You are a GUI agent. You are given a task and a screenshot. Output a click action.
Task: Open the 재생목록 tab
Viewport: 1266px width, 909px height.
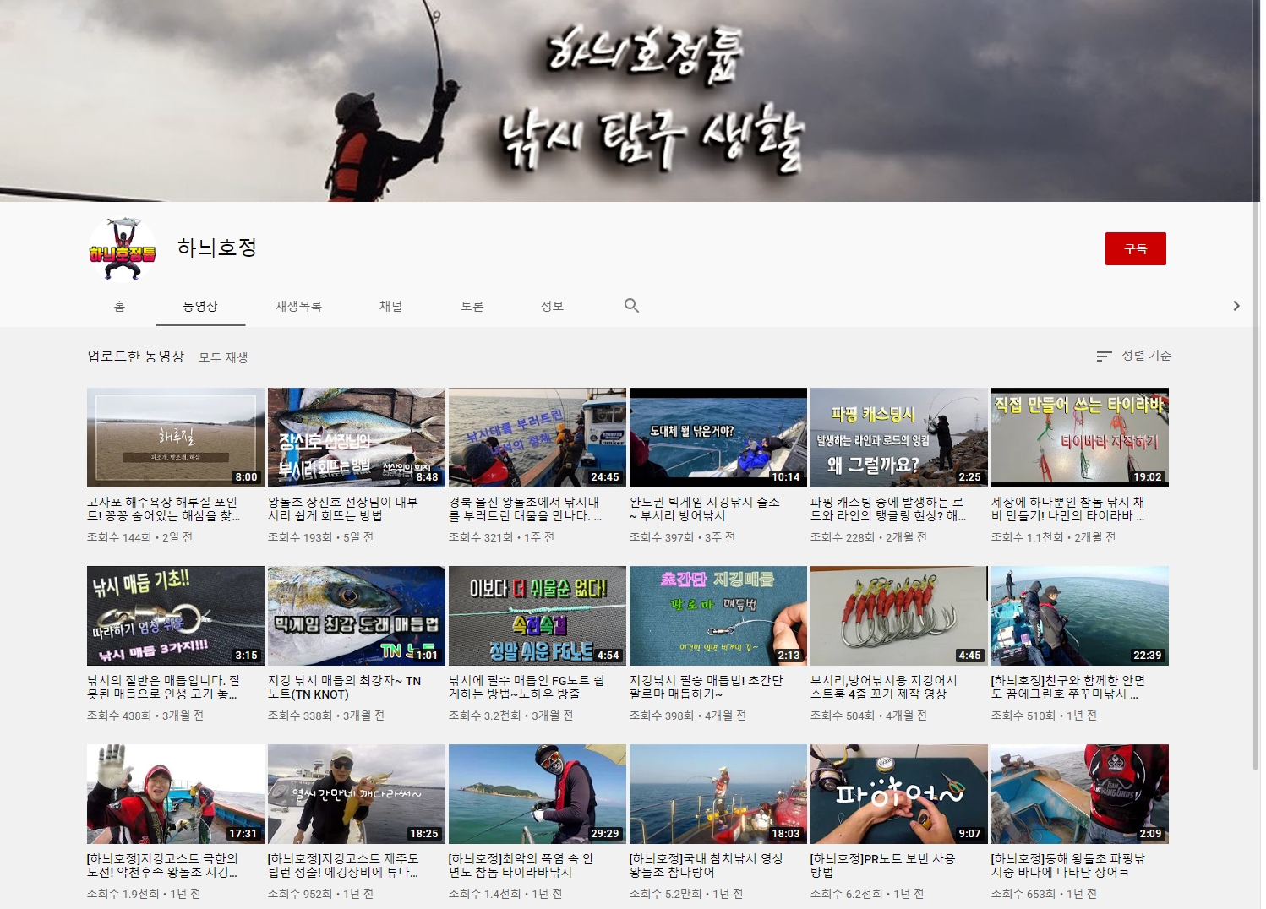pyautogui.click(x=298, y=306)
